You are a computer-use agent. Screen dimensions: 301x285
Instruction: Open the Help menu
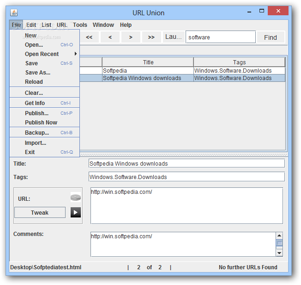[x=126, y=25]
